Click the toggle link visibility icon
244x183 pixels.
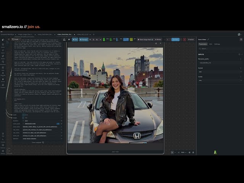(x=193, y=152)
